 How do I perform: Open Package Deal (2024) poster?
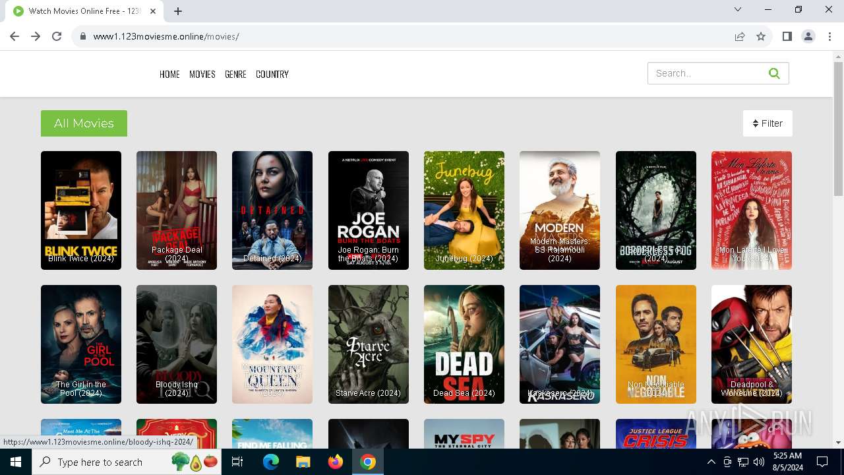[177, 210]
